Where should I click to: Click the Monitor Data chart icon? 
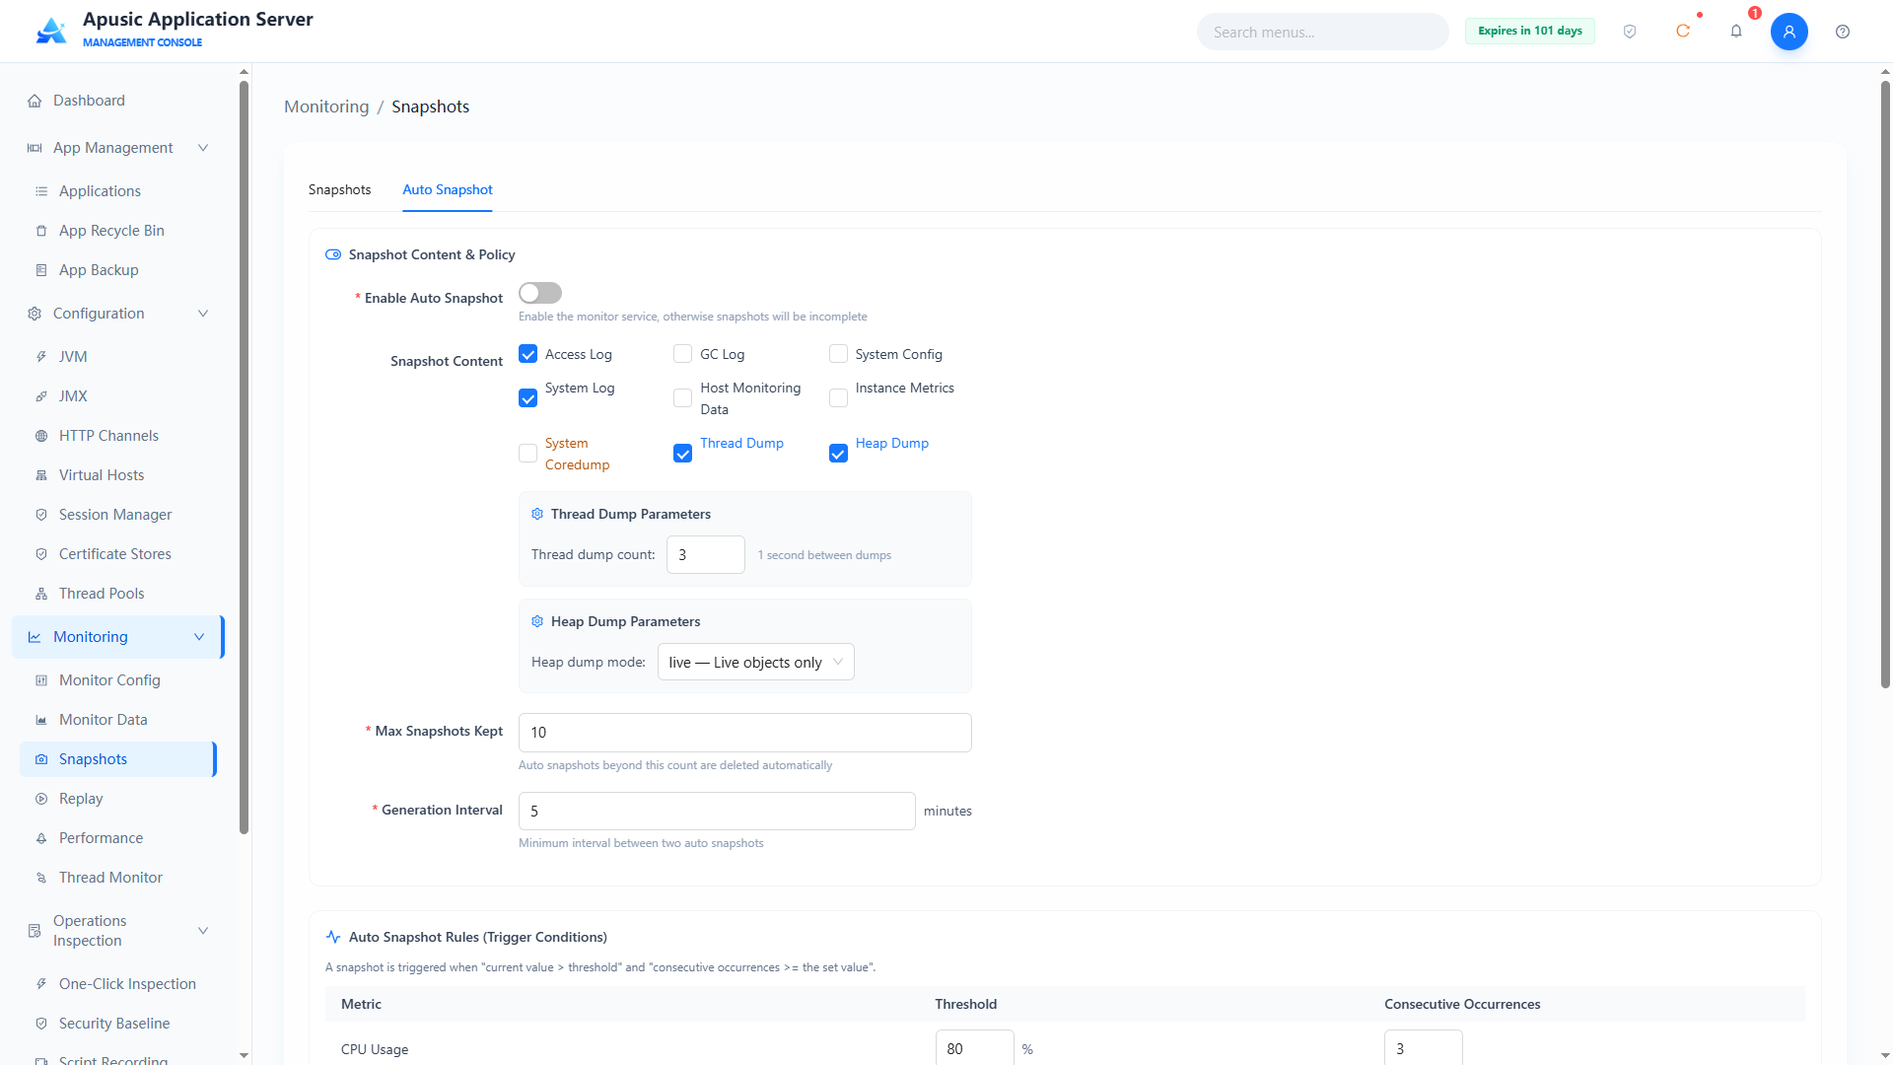pyautogui.click(x=41, y=720)
